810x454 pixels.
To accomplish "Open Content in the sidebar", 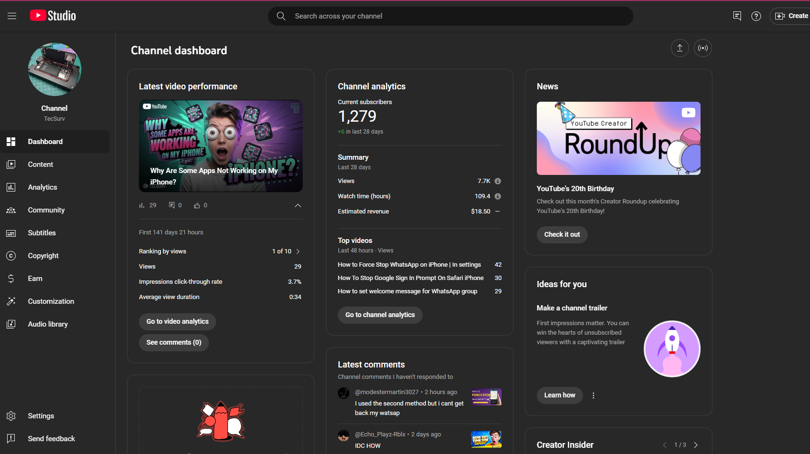I will coord(55,164).
